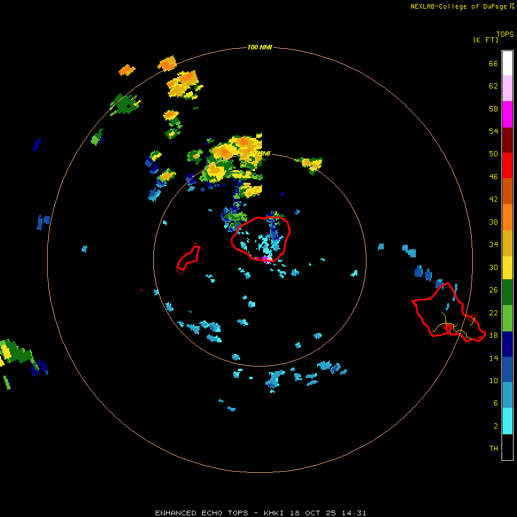Image resolution: width=517 pixels, height=517 pixels.
Task: Click the "50" legend value
Action: (493, 154)
